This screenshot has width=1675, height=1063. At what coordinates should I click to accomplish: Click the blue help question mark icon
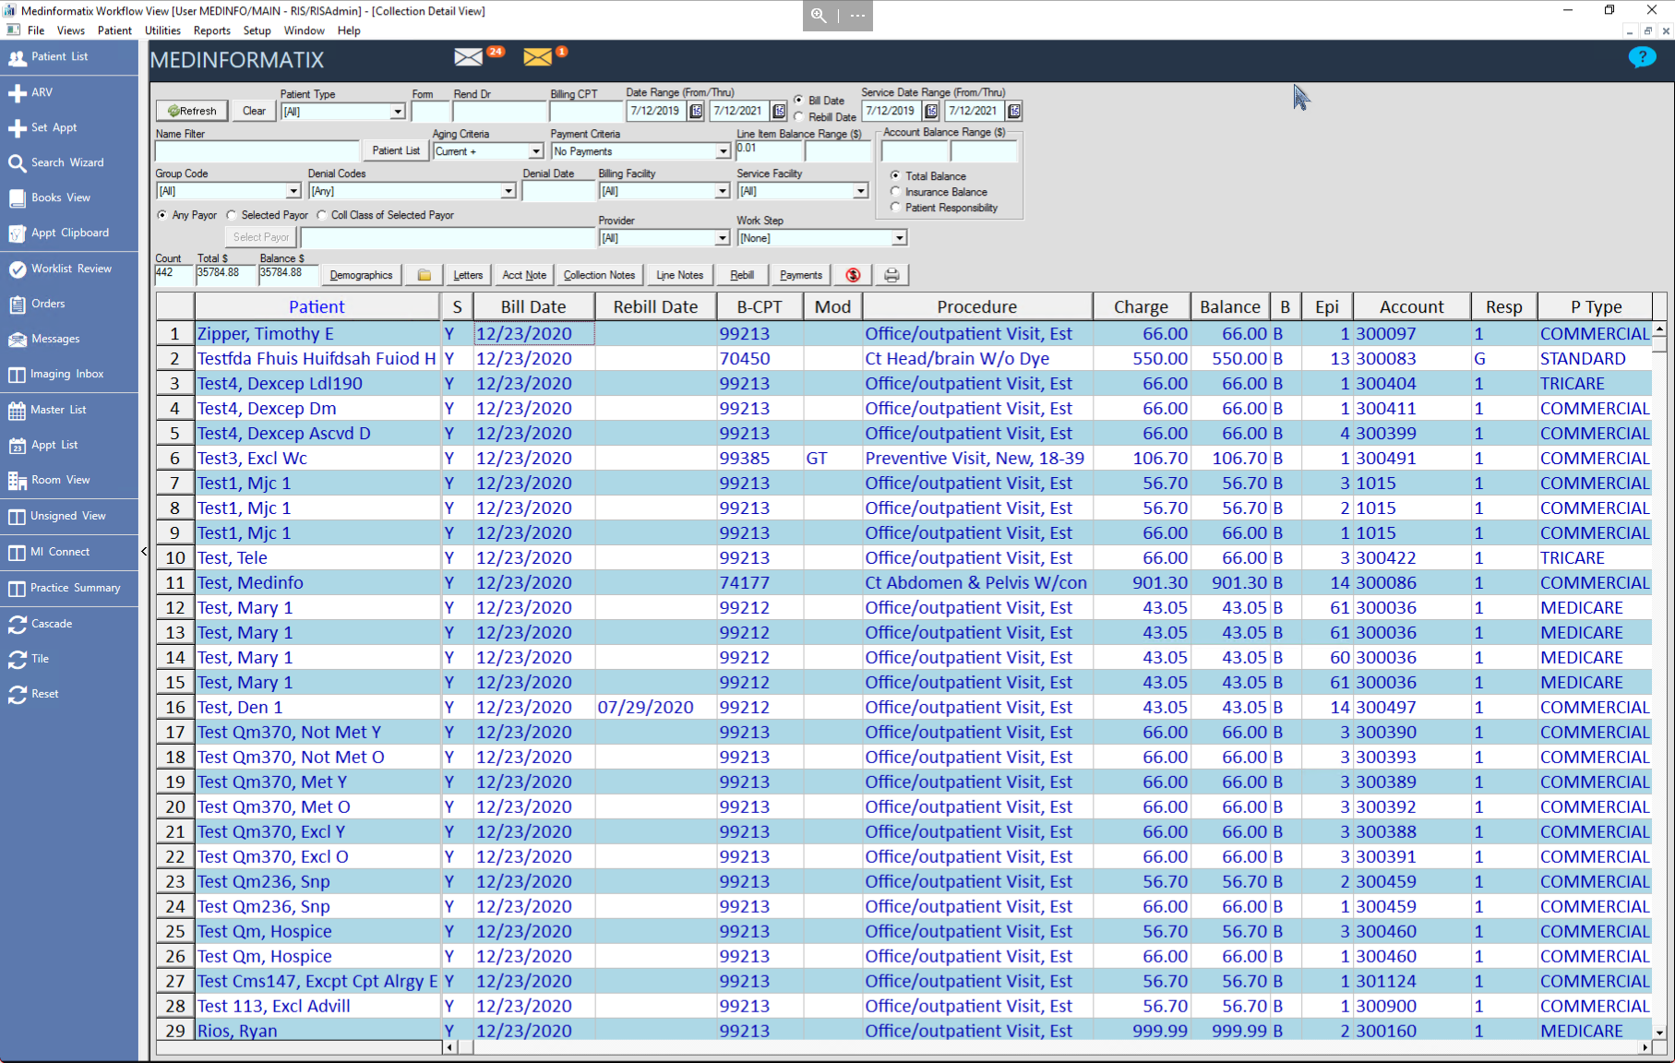[1642, 58]
